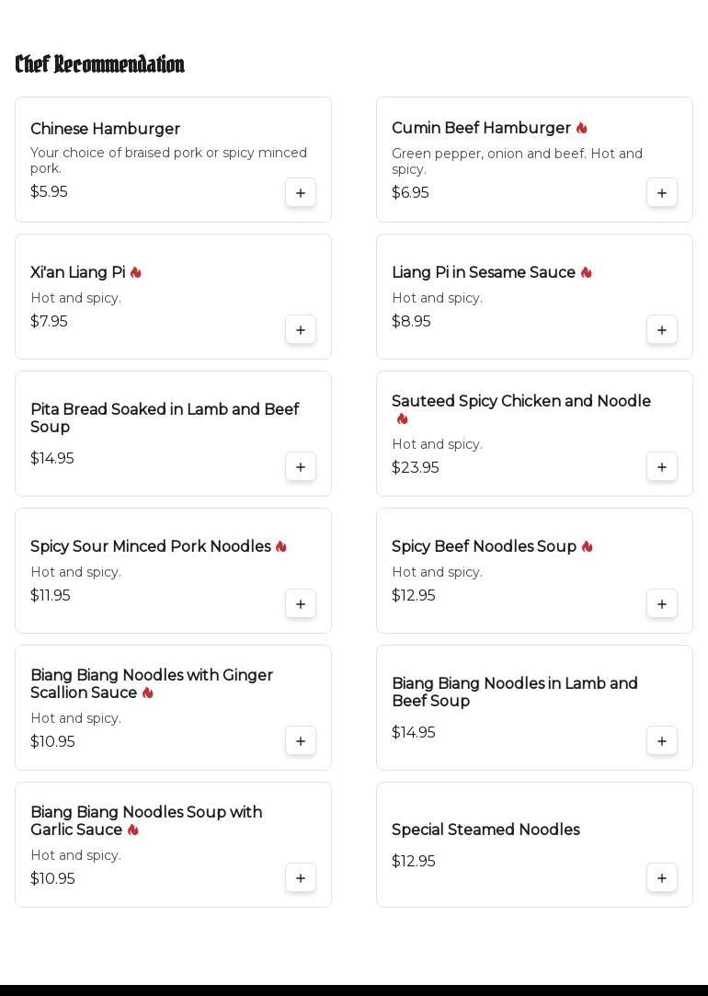Click the $23.95 price of Sauteed Spicy Chicken
708x996 pixels.
pos(416,468)
